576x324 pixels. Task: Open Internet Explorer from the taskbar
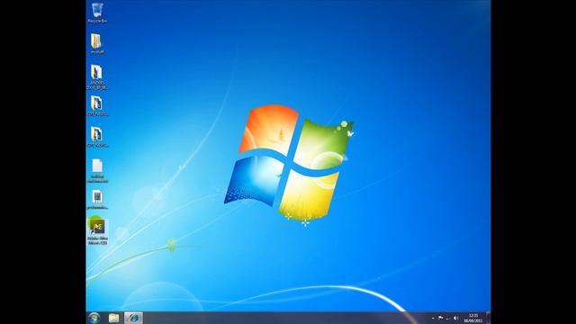click(133, 318)
